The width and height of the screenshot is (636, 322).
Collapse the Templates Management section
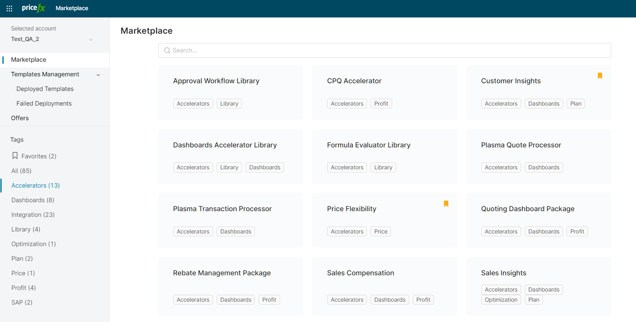click(x=98, y=75)
